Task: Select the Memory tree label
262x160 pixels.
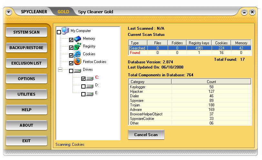Action: click(x=89, y=38)
